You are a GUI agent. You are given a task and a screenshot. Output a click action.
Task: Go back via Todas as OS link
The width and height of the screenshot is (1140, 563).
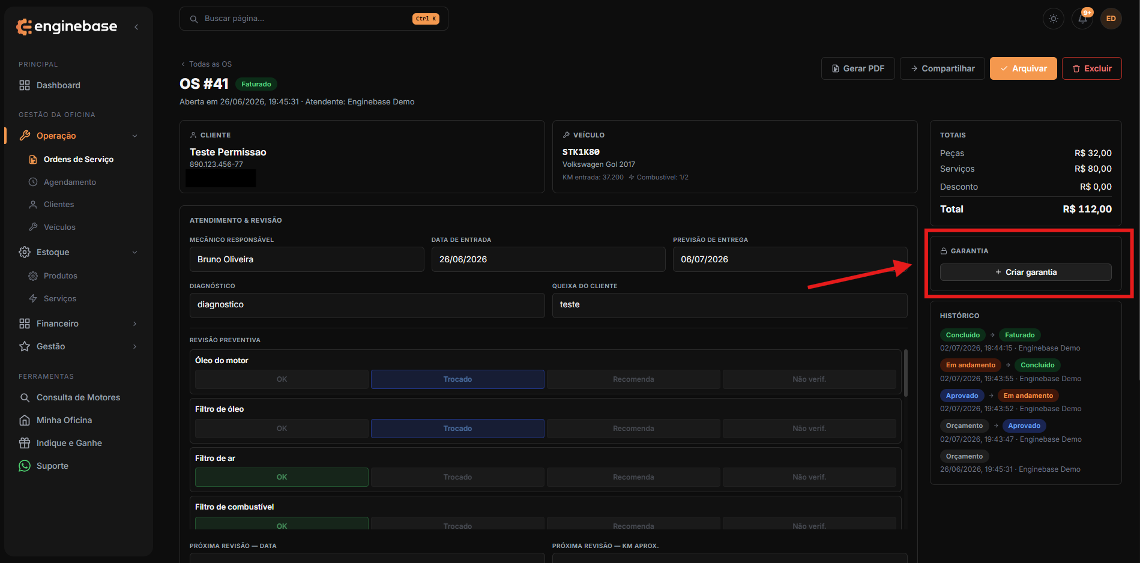coord(206,64)
